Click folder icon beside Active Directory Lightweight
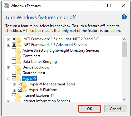The width and height of the screenshot is (132, 117). click(18, 50)
